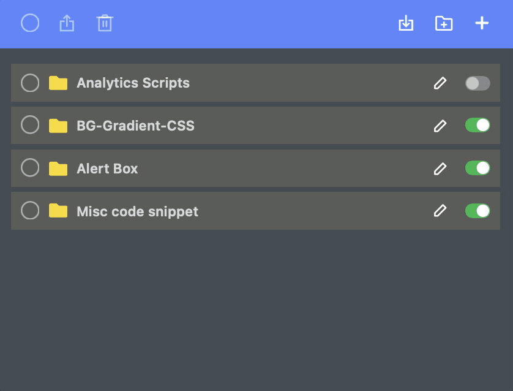Switch off the Misc code snippet toggle

(477, 211)
